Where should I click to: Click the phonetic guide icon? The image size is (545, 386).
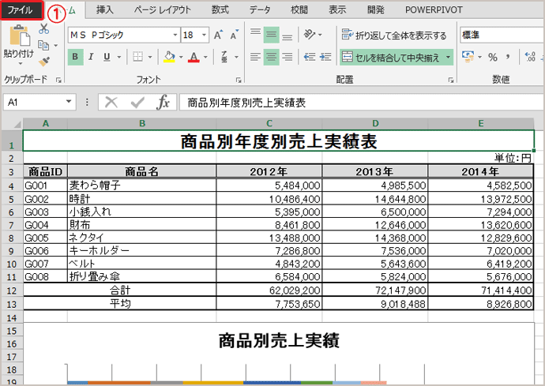pos(224,57)
